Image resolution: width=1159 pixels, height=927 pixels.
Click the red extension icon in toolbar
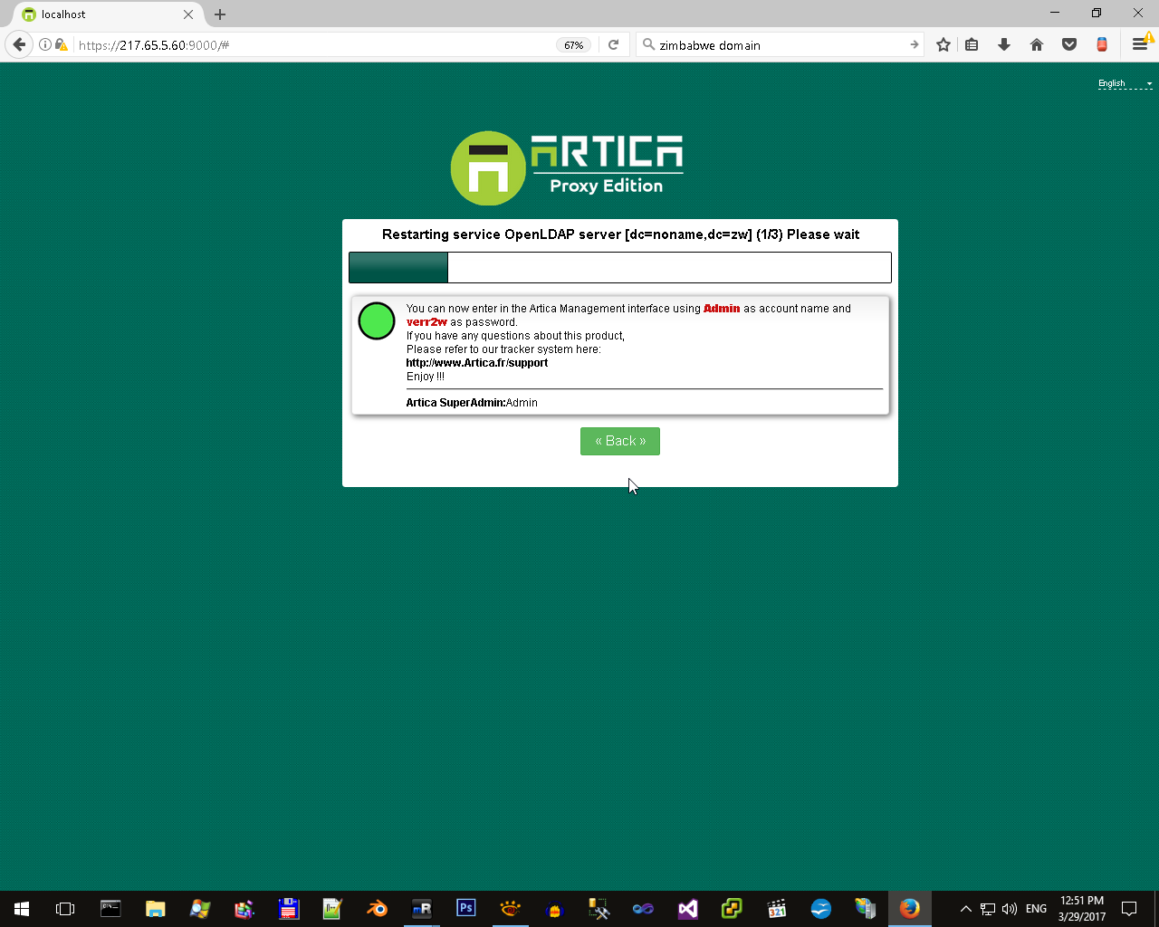tap(1102, 44)
